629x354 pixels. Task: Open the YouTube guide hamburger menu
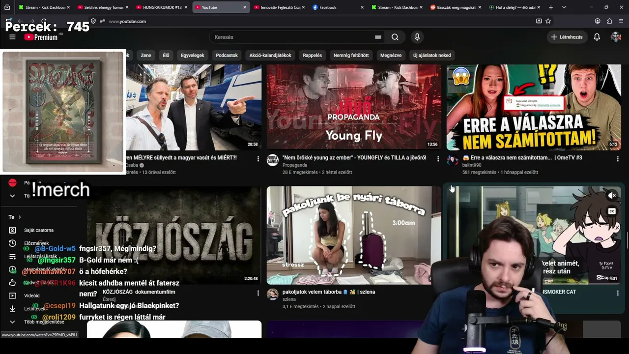[x=12, y=37]
